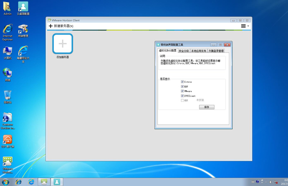Screen dimensions: 288x186
Task: Uncheck the Citrix checkbox
Action: coord(182,82)
